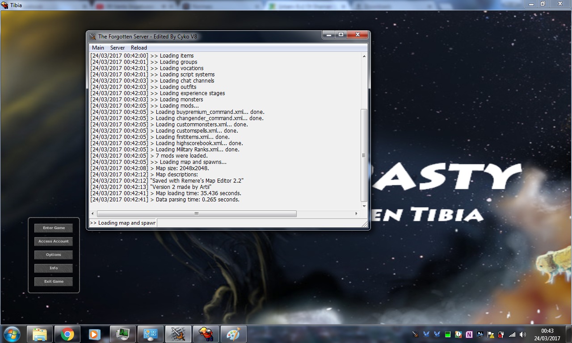Click the horizontal scrollbar thumb in server log
572x343 pixels.
coord(197,214)
